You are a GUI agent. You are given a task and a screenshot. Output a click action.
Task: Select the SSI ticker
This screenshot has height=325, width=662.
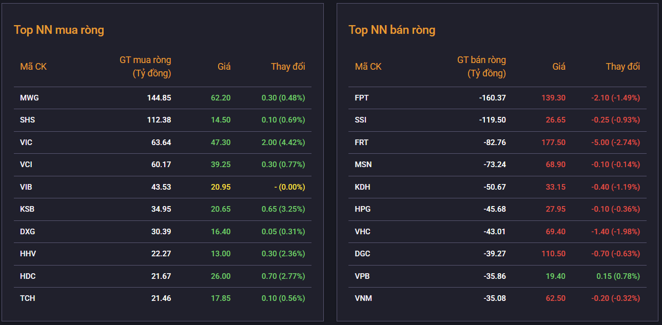[x=361, y=120]
